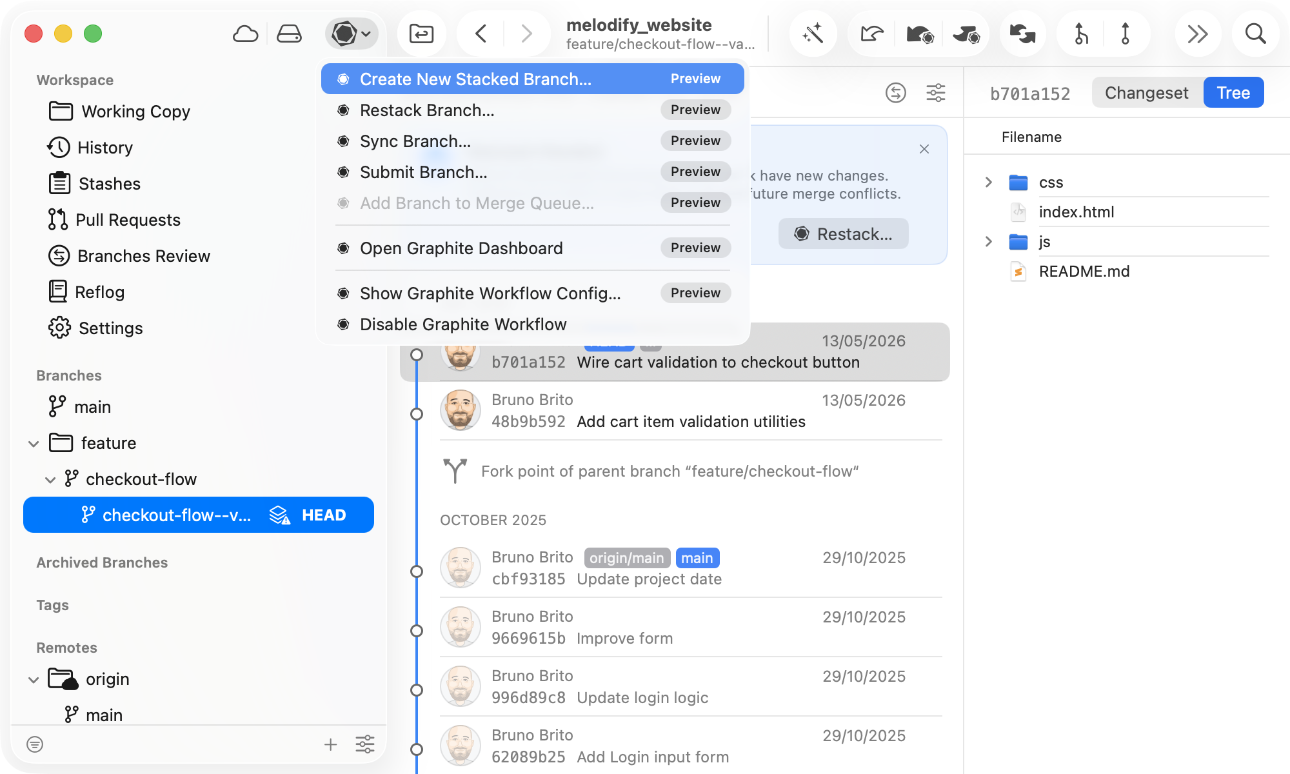Open the Graphite workflow dropdown in toolbar
Image resolution: width=1290 pixels, height=774 pixels.
(x=352, y=34)
